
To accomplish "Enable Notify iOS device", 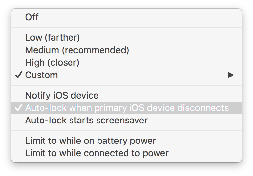I will click(62, 96).
